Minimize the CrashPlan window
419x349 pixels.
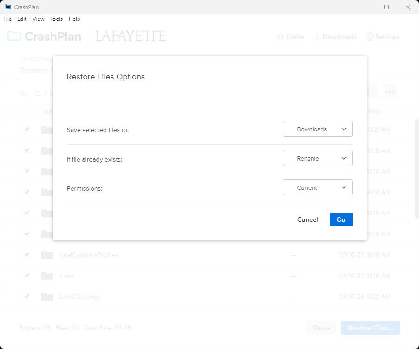(x=366, y=7)
